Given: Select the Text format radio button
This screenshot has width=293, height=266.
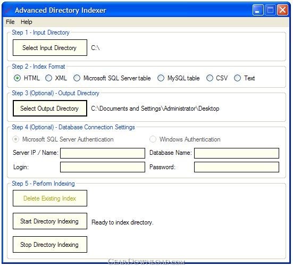Looking at the screenshot, I should tap(237, 78).
